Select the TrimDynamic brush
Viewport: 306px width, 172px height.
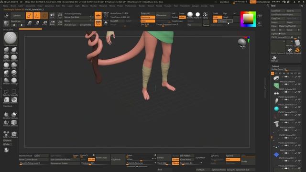tap(14, 81)
